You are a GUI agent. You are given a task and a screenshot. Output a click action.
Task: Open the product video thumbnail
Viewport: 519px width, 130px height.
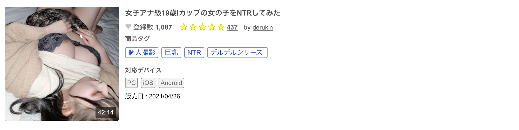click(62, 63)
